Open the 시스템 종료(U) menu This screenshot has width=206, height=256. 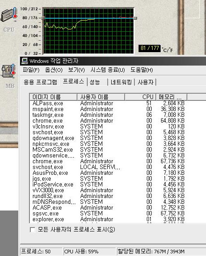(108, 70)
